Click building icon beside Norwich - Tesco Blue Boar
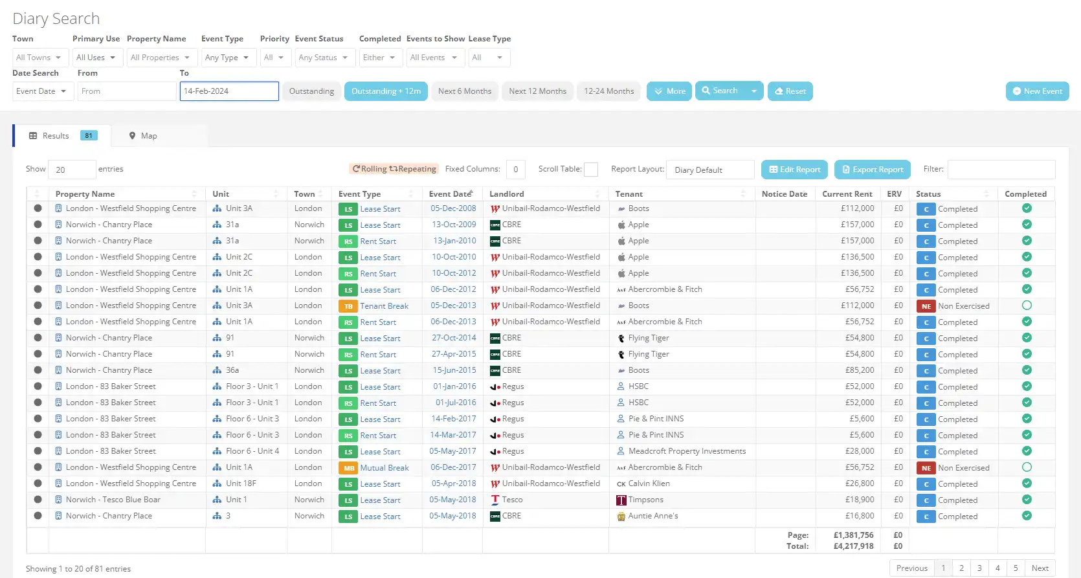This screenshot has width=1081, height=578. 59,500
